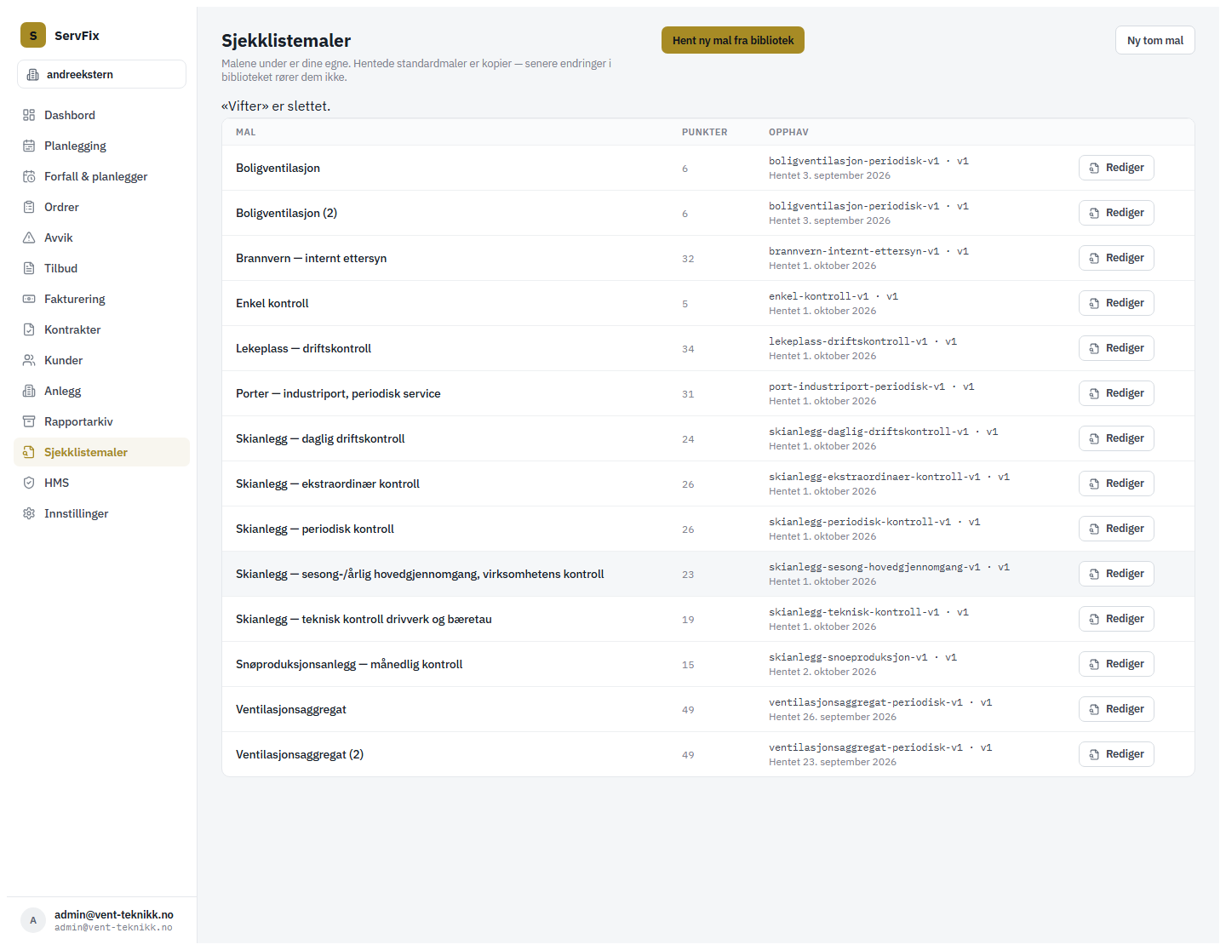This screenshot has height=950, width=1226.
Task: Click the MAL column header
Action: click(246, 132)
